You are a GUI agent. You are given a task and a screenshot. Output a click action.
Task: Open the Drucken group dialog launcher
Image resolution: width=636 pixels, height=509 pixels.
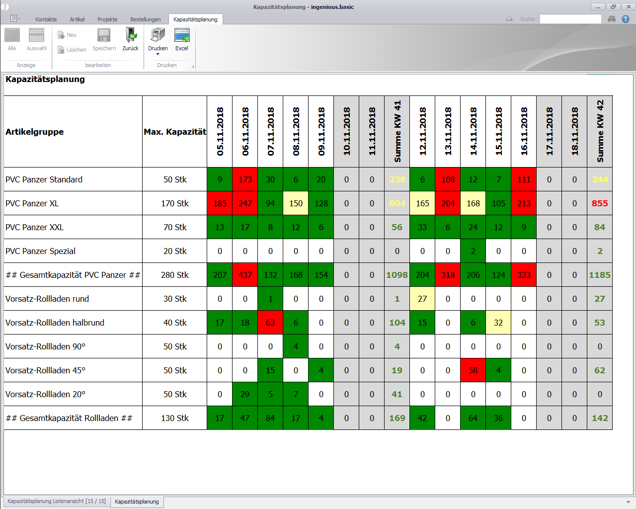tap(193, 66)
